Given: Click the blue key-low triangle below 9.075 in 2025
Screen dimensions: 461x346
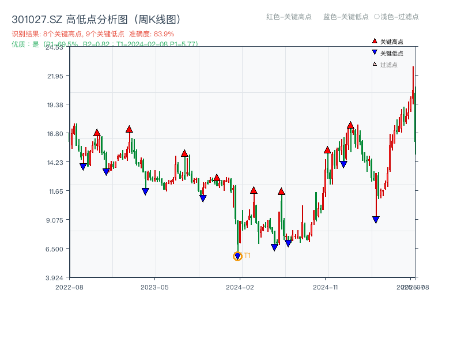Looking at the screenshot, I should click(376, 220).
